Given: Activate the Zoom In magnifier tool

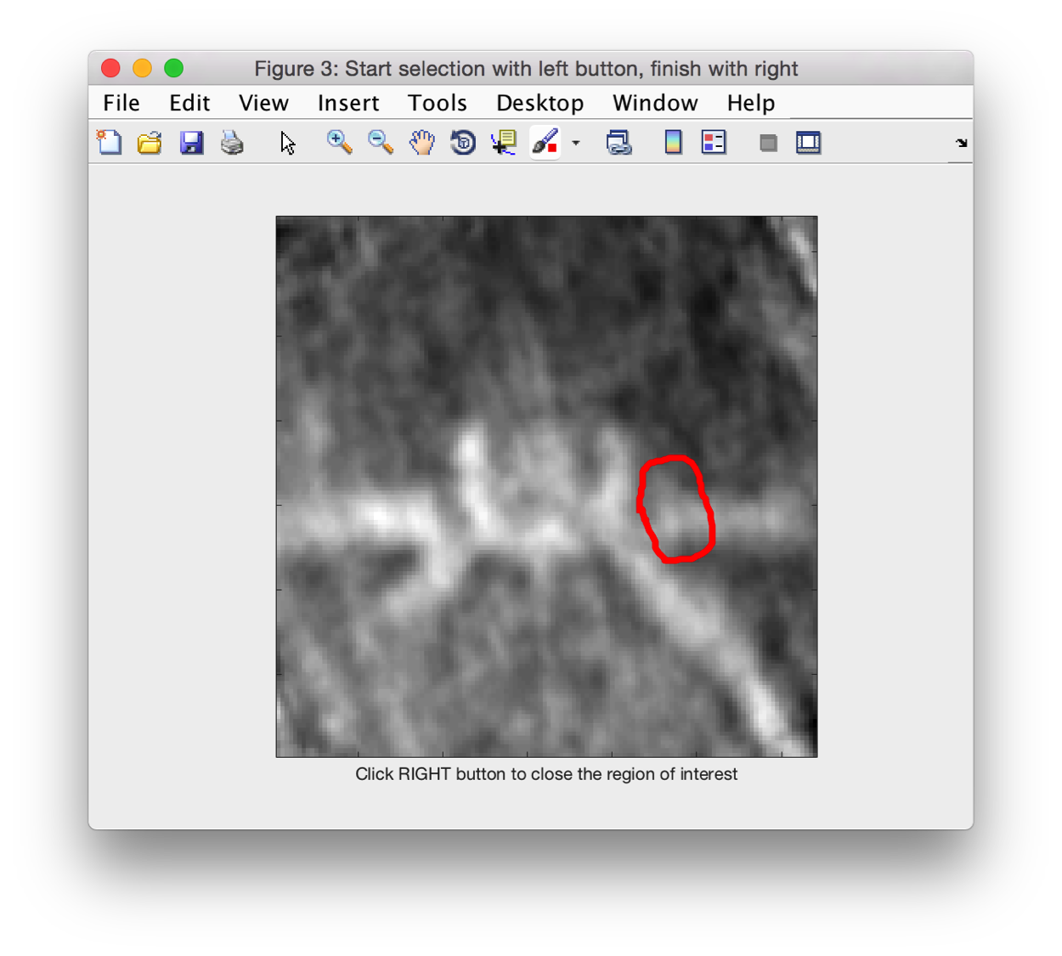Looking at the screenshot, I should 340,142.
